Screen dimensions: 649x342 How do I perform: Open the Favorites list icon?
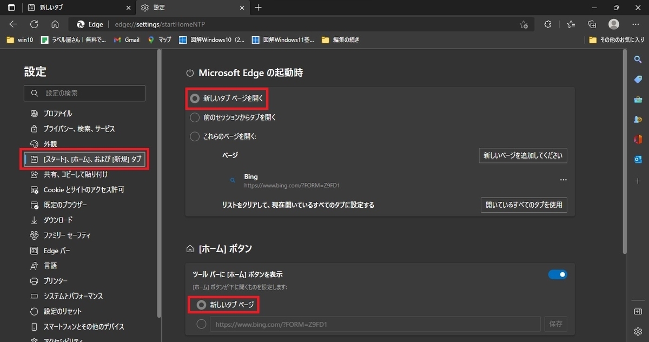[x=571, y=24]
